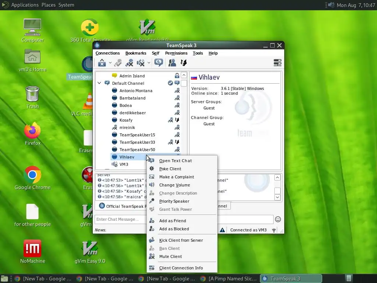Image resolution: width=377 pixels, height=283 pixels.
Task: Click the default channel checkmark icon
Action: [170, 83]
